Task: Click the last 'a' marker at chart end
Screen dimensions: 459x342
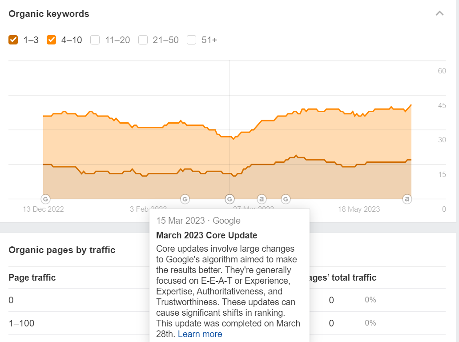Action: [407, 199]
